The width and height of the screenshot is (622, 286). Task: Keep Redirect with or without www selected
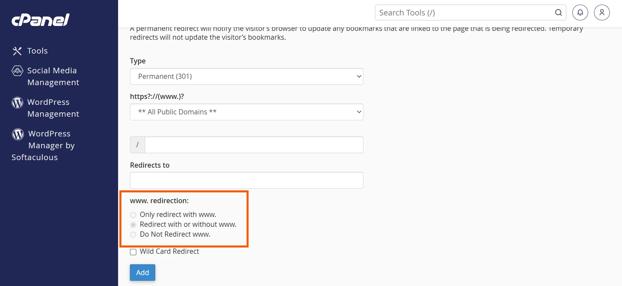click(x=133, y=225)
